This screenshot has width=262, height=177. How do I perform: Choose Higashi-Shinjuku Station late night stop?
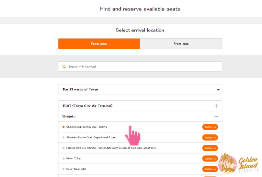click(x=111, y=148)
